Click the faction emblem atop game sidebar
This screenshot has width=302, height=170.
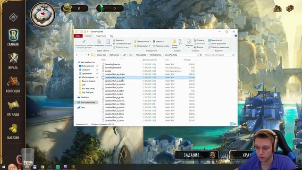click(13, 17)
